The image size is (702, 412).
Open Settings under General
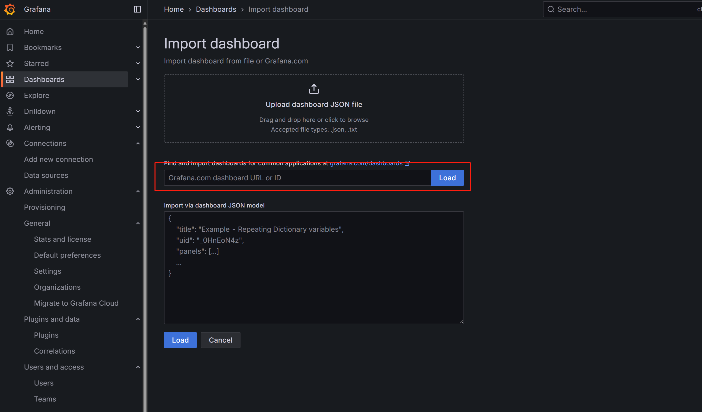click(x=48, y=271)
